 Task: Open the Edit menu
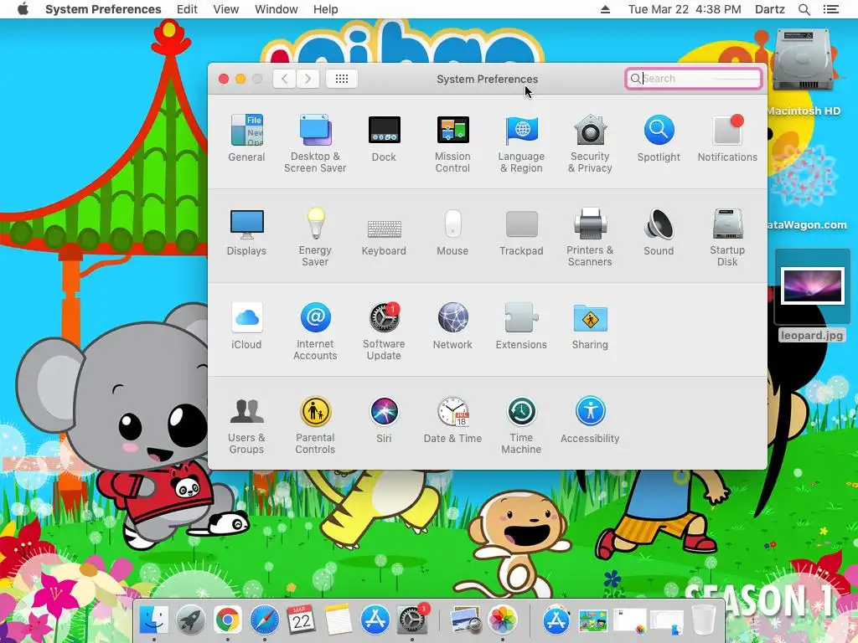[187, 9]
